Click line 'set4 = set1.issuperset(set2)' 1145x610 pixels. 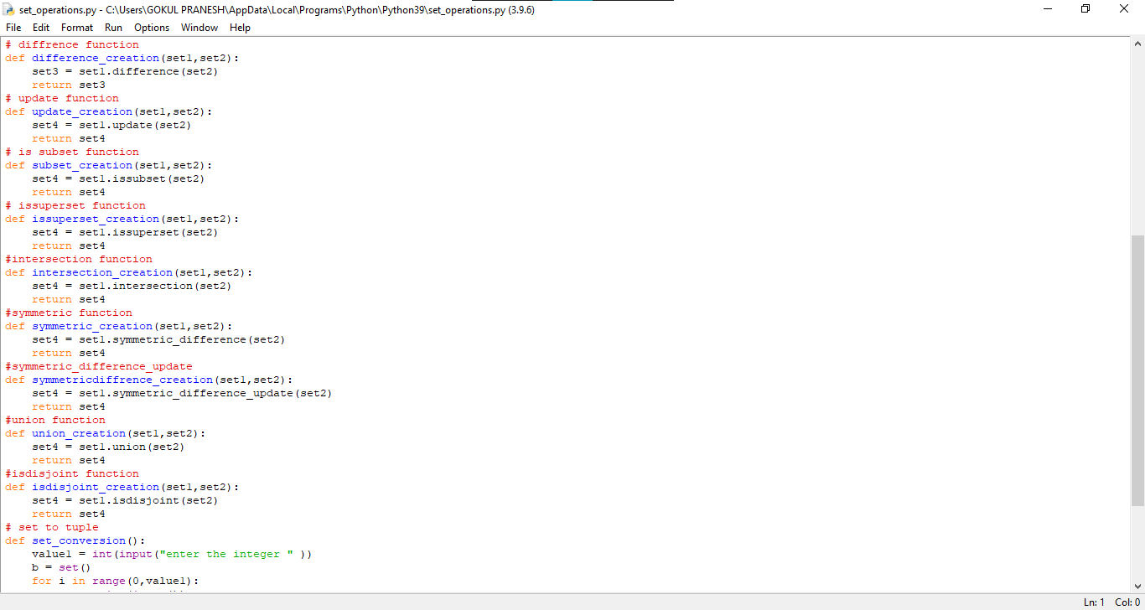coord(125,232)
